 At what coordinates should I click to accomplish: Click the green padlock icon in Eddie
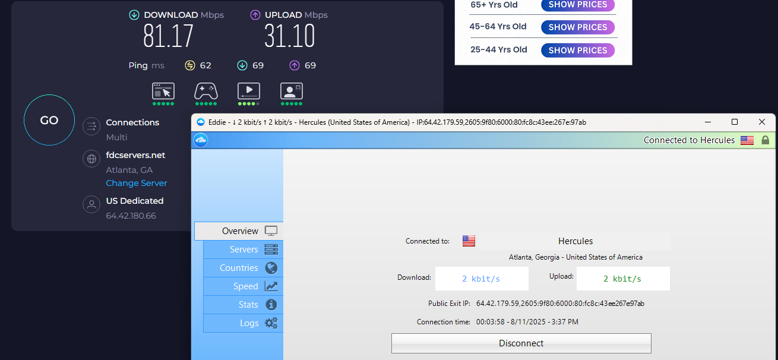point(766,140)
